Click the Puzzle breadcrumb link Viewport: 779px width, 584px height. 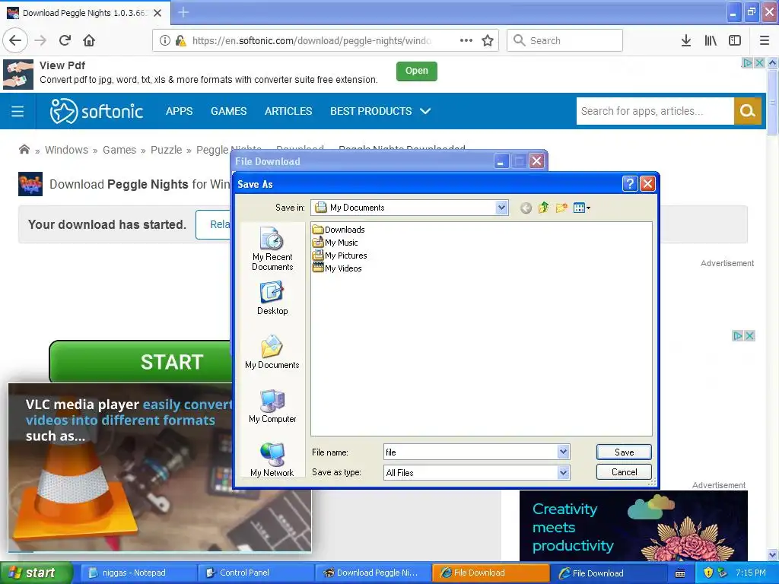point(166,150)
